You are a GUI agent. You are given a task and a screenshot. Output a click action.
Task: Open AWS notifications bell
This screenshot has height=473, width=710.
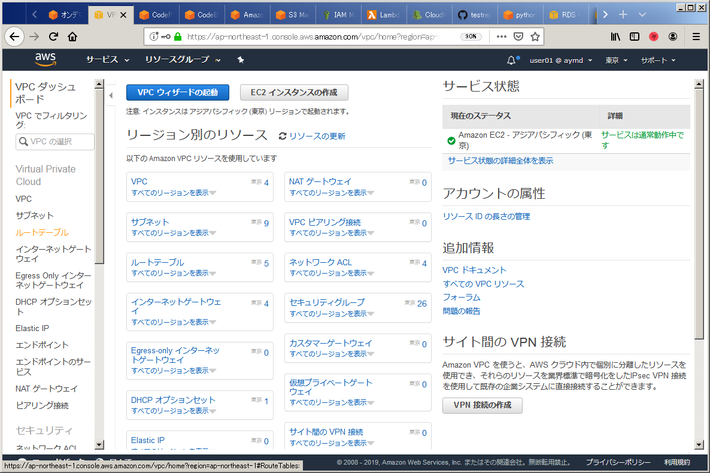[x=511, y=60]
